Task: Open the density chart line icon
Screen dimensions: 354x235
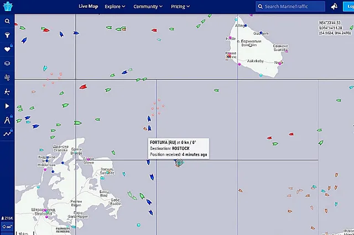Action: click(x=7, y=133)
